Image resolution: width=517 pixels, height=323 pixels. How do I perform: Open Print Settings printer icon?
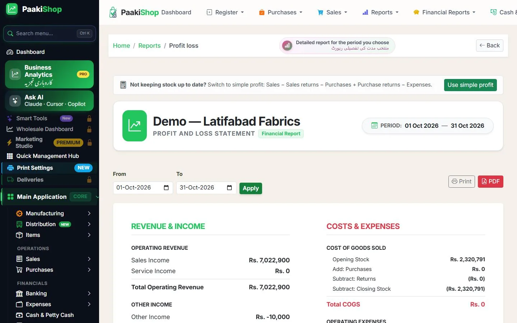point(10,168)
